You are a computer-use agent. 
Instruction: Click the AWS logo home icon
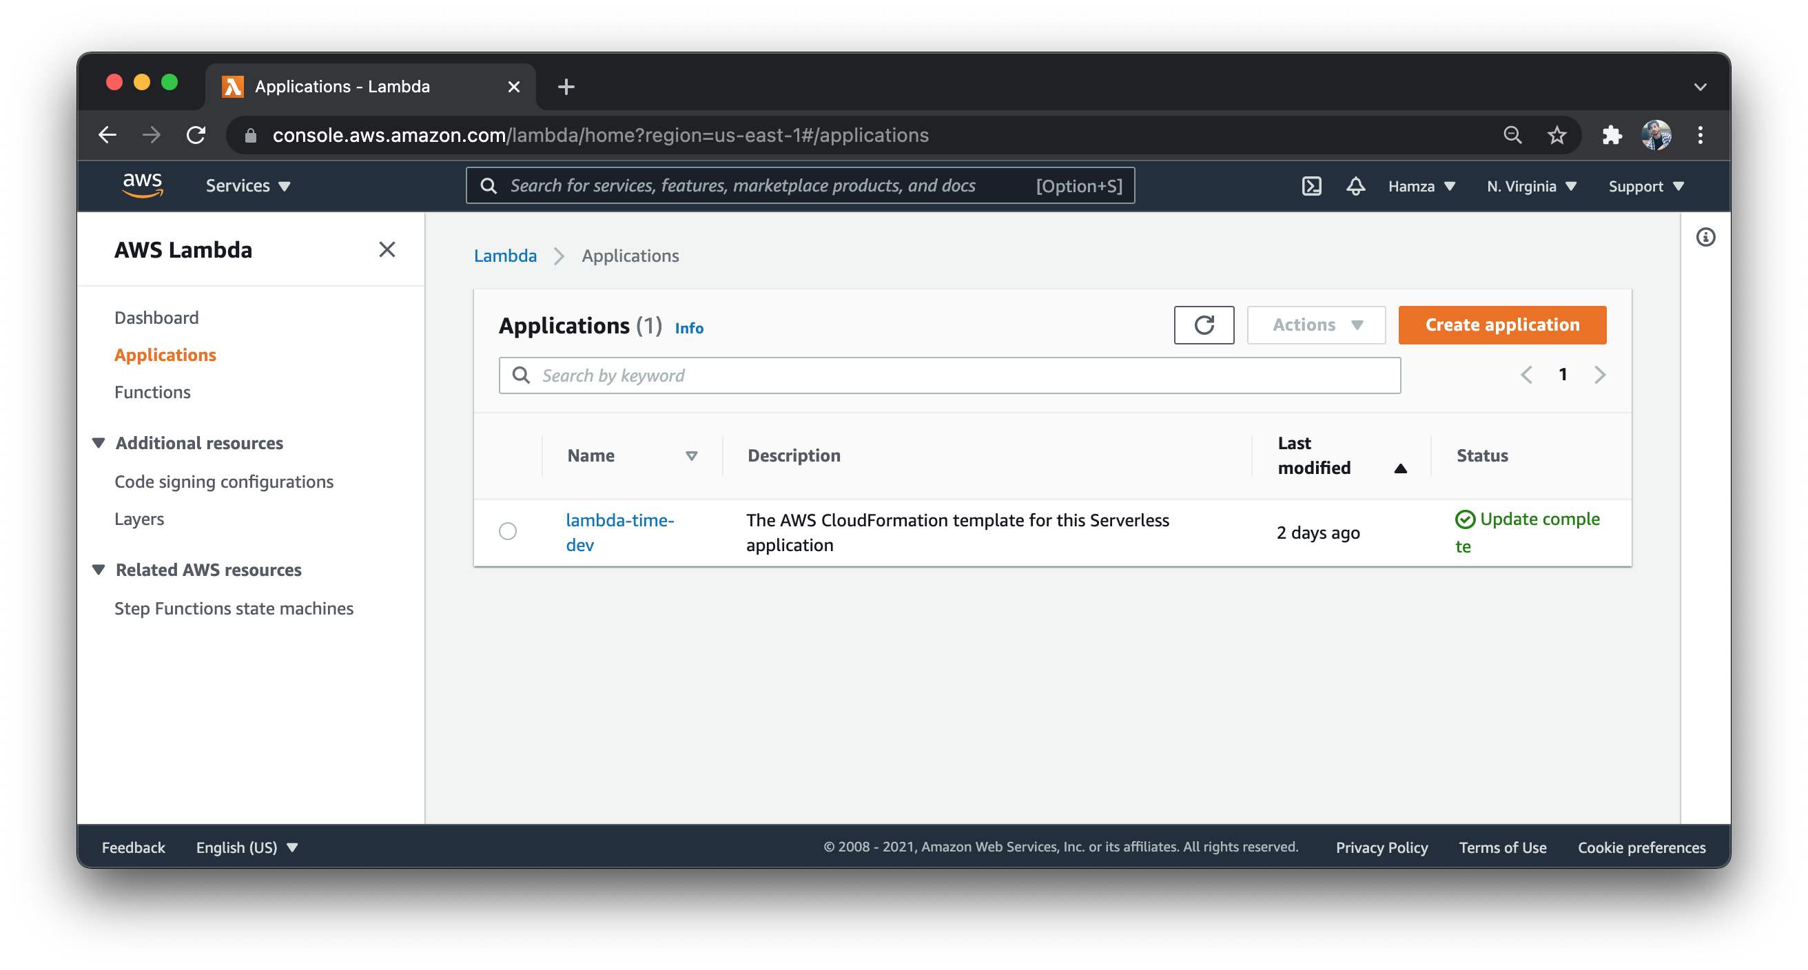143,185
